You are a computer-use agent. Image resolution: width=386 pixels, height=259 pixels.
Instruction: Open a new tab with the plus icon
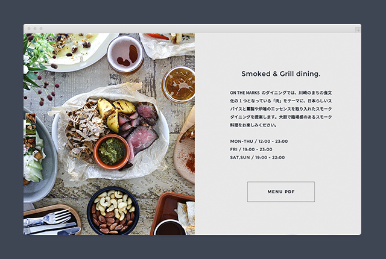[358, 30]
